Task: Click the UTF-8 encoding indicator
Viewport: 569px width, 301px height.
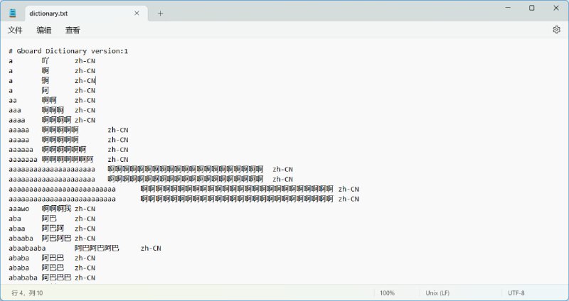Action: tap(516, 292)
